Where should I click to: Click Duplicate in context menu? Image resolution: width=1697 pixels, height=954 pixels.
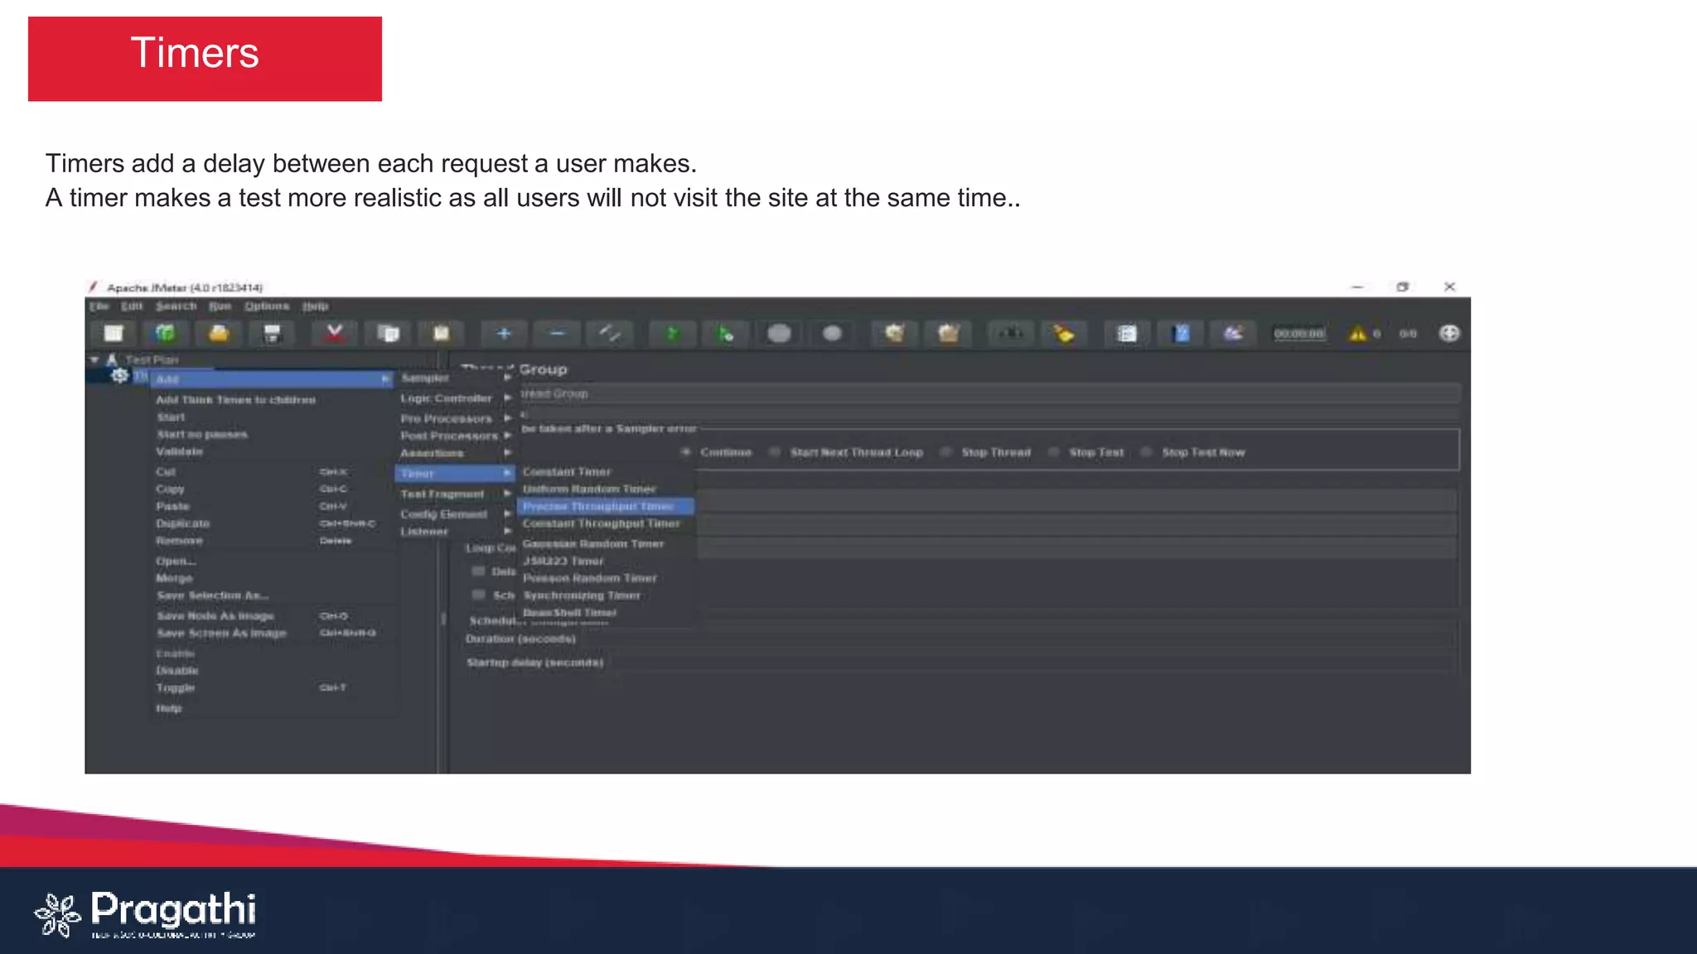pos(272,523)
